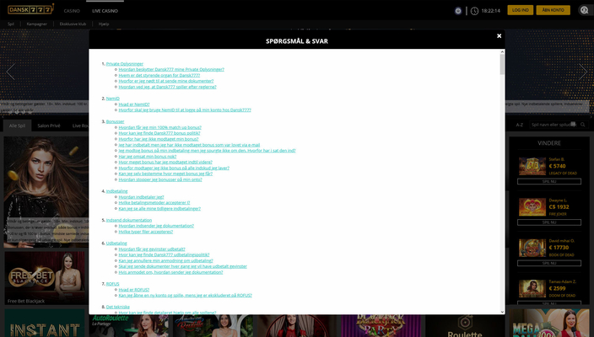Viewport: 594px width, 337px height.
Task: Switch to the Salon Privé tab
Action: point(49,126)
